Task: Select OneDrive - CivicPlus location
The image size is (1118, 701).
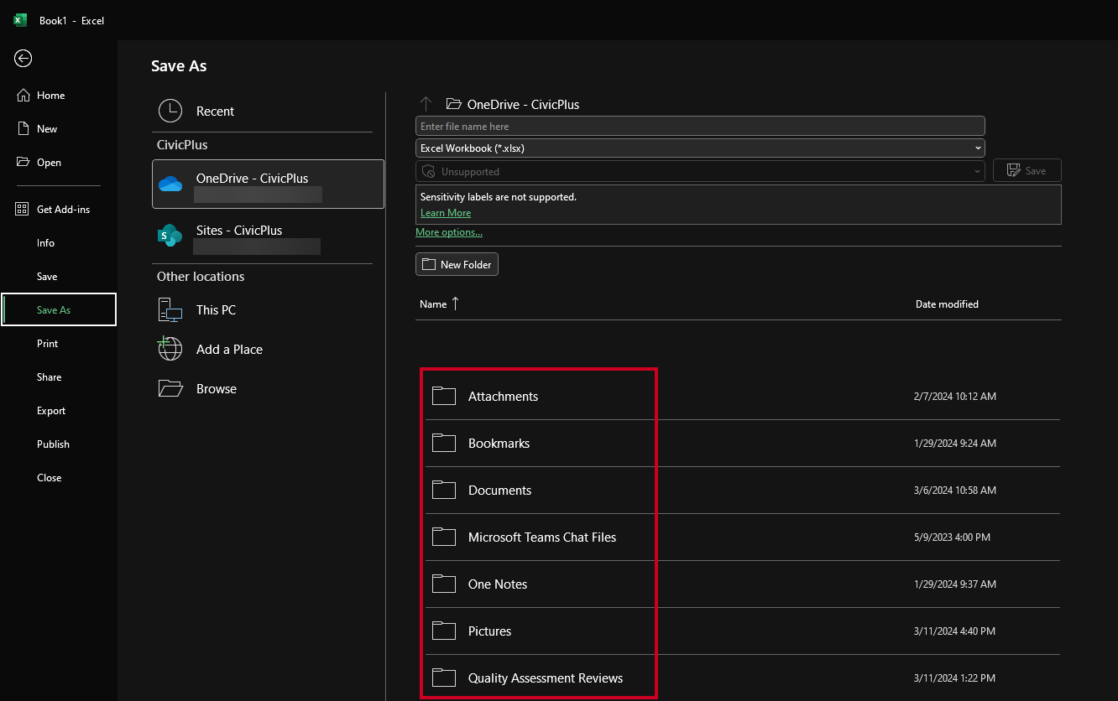Action: tap(268, 184)
